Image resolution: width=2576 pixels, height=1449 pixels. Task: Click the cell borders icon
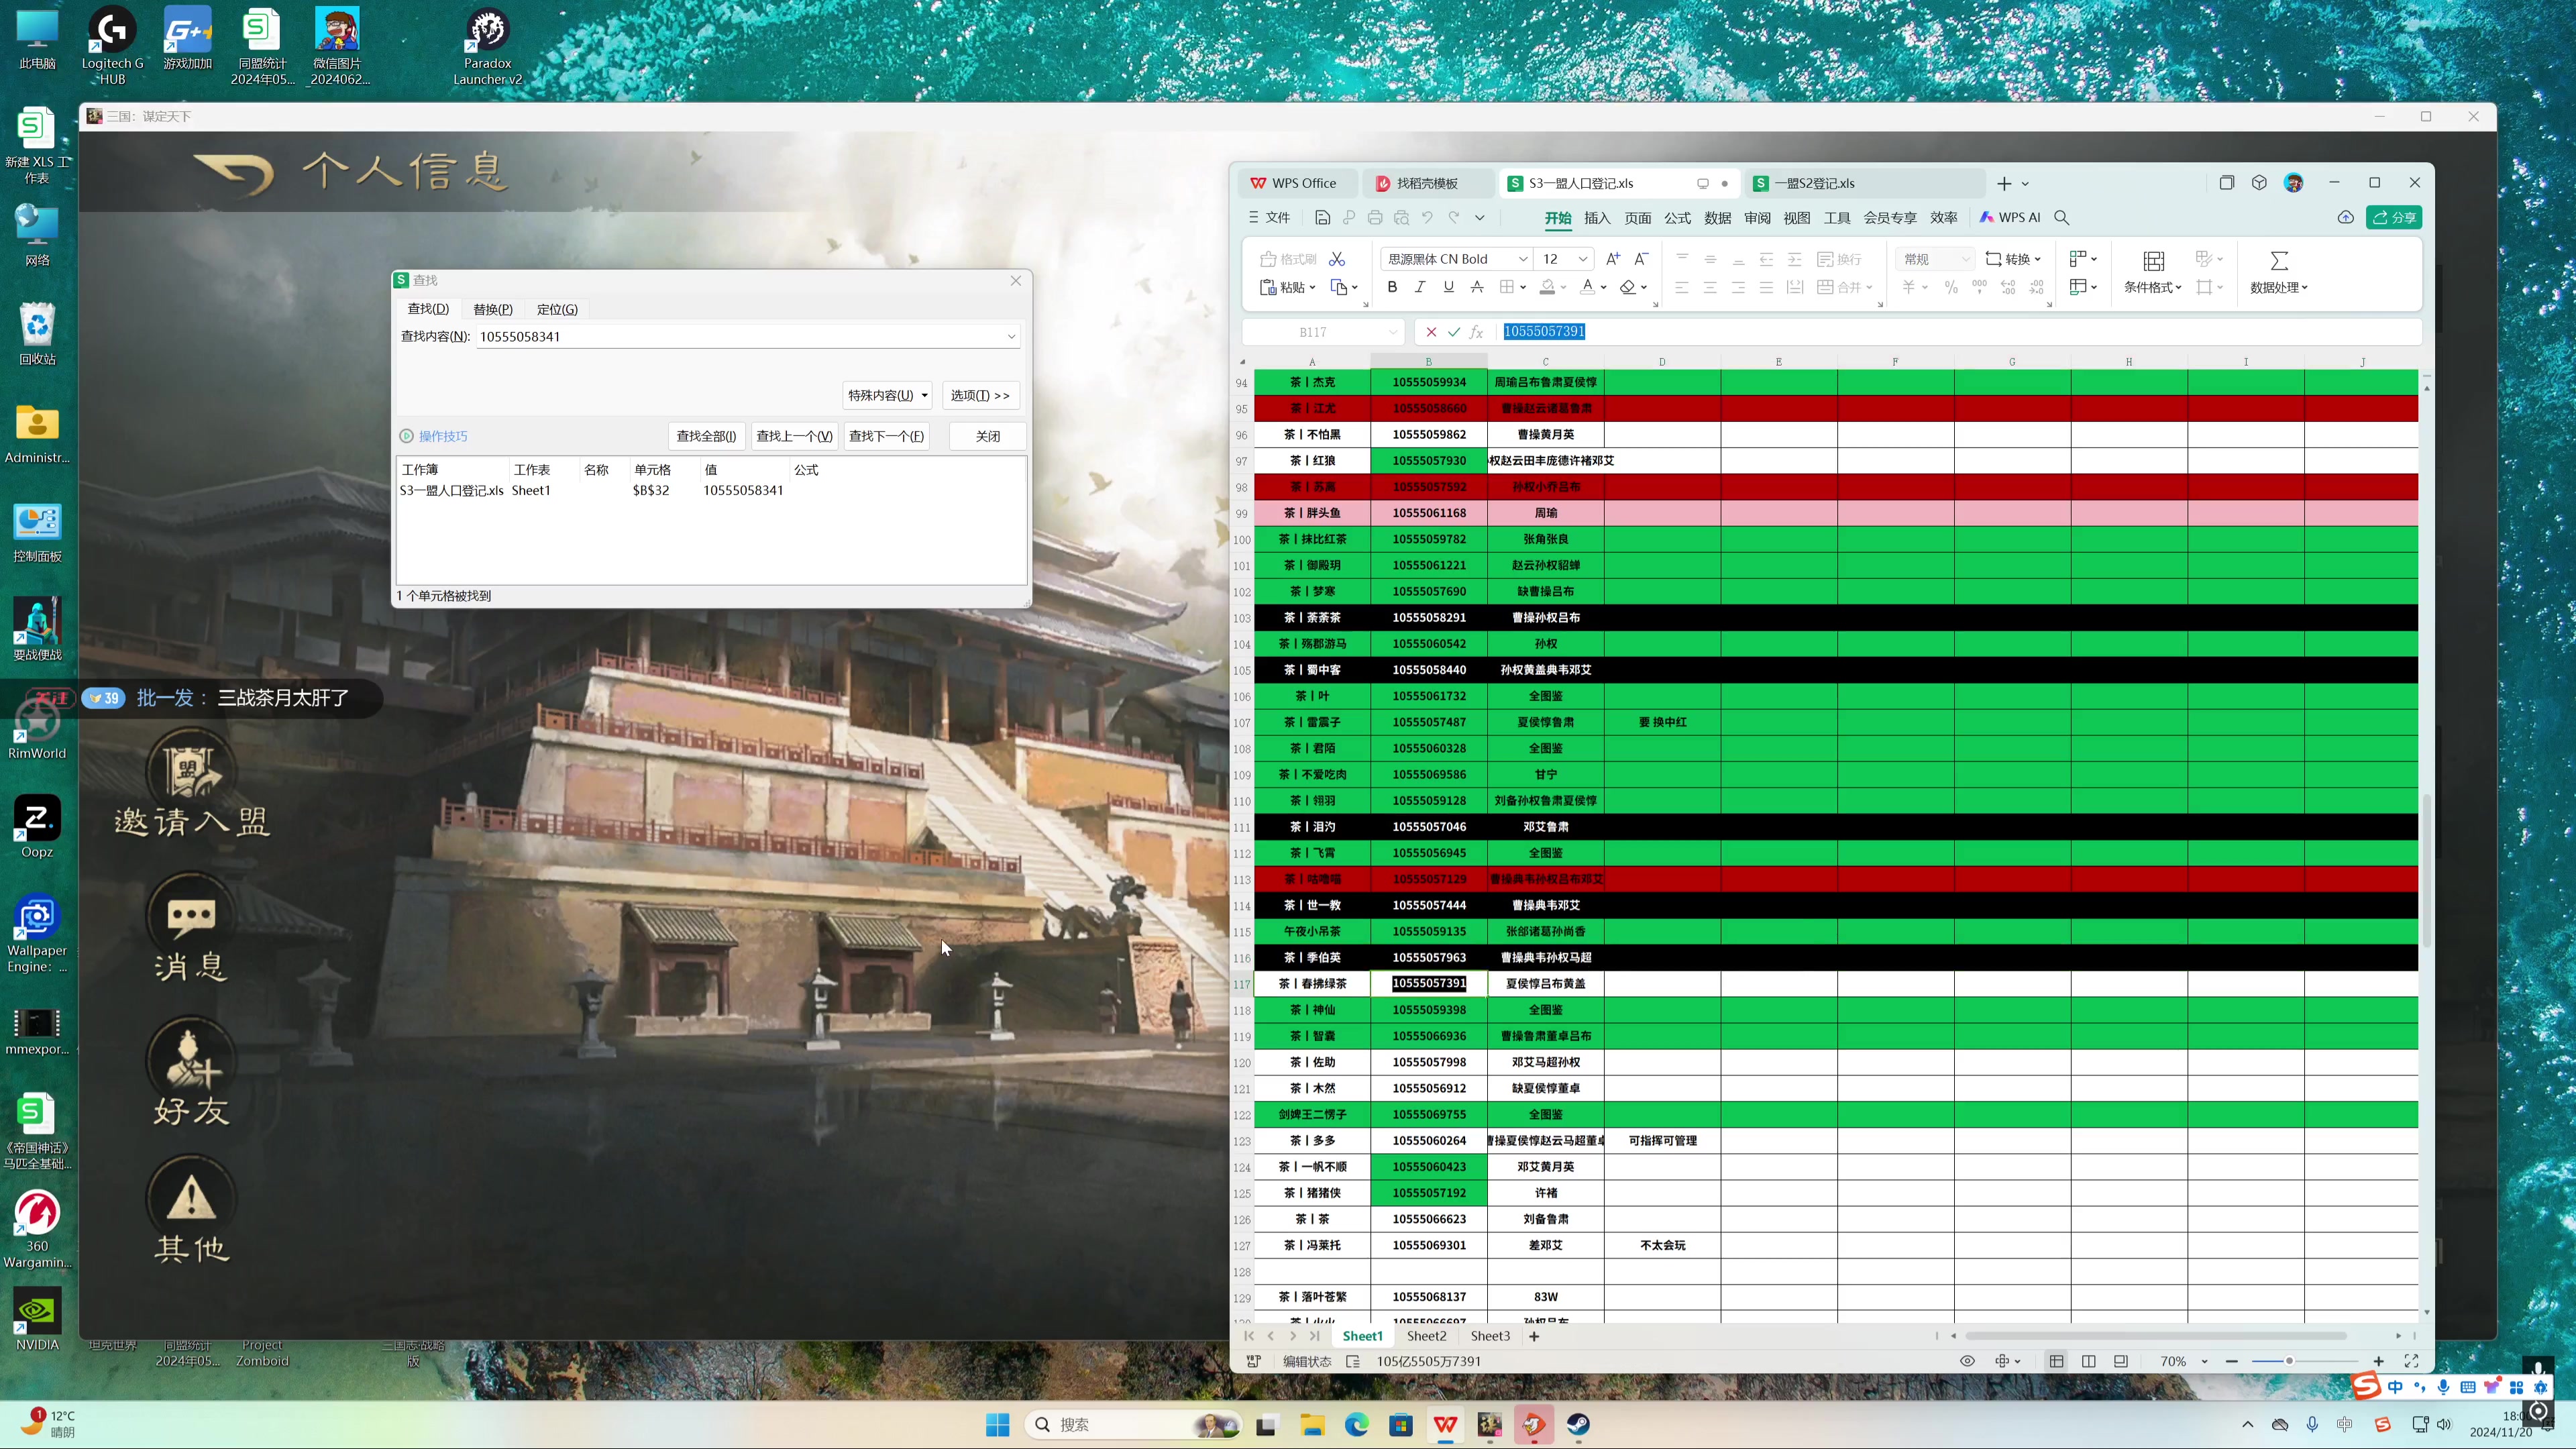pos(1507,287)
